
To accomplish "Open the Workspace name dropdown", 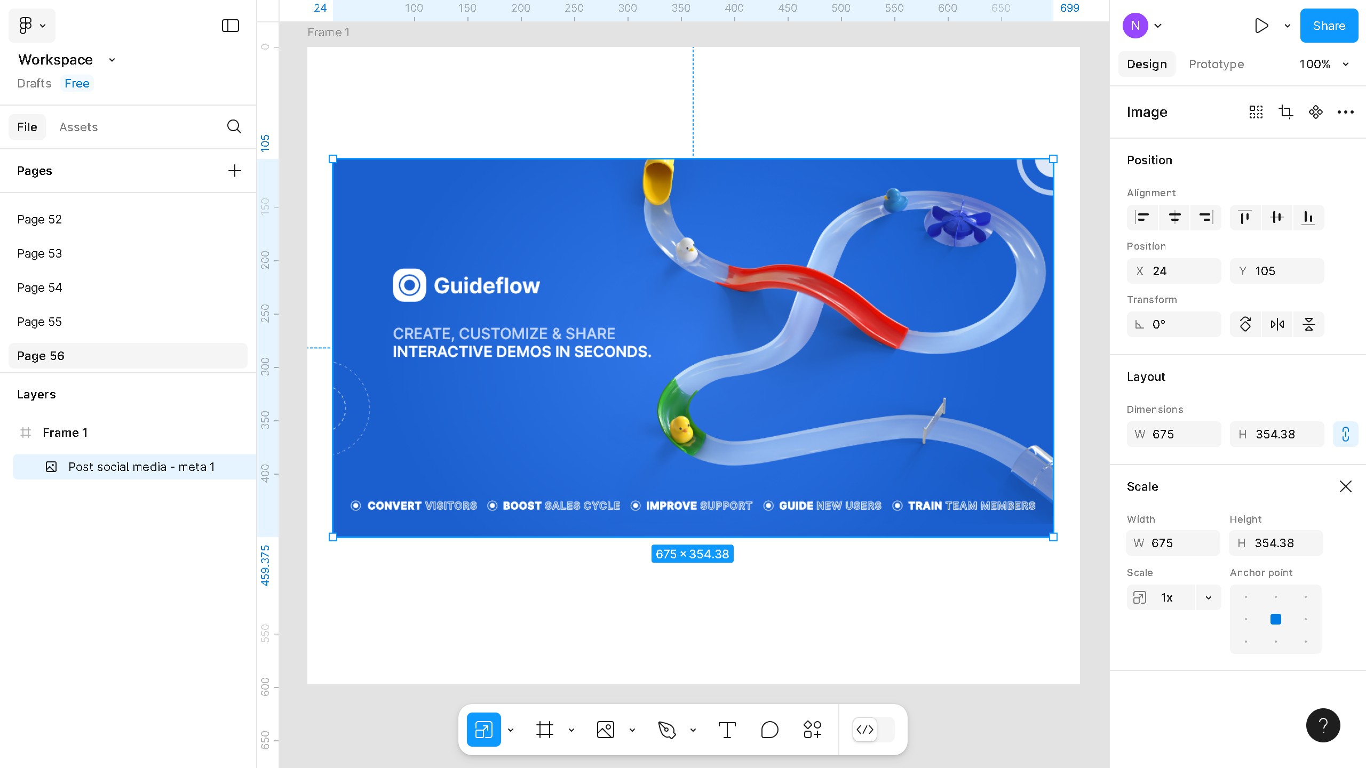I will coord(112,60).
